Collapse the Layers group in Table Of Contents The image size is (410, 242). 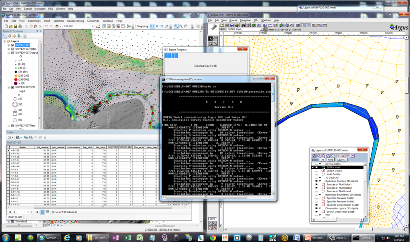click(5, 41)
